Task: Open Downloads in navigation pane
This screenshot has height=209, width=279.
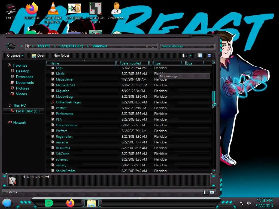Action: pos(22,77)
